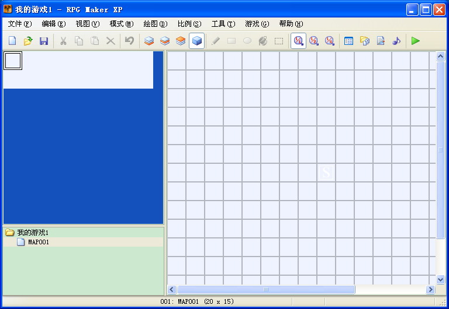Set map zoom to 1/4 scale
Screen dimensions: 449x309
(330, 41)
